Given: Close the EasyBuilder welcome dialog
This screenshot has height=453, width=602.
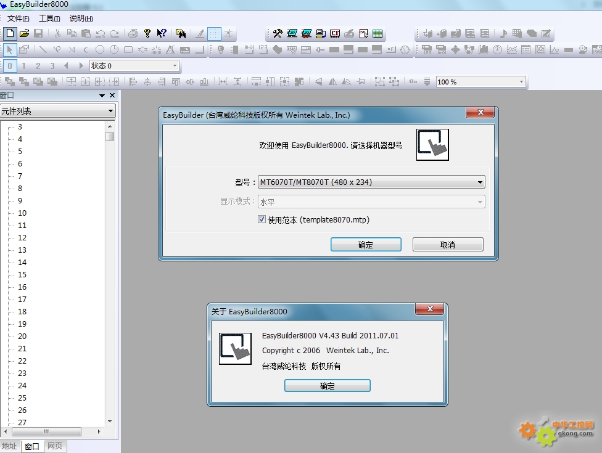Looking at the screenshot, I should point(480,112).
